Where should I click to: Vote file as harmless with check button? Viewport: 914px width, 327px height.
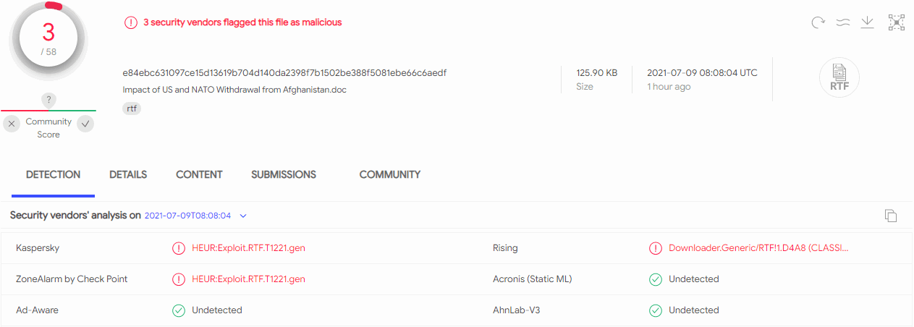pos(85,124)
